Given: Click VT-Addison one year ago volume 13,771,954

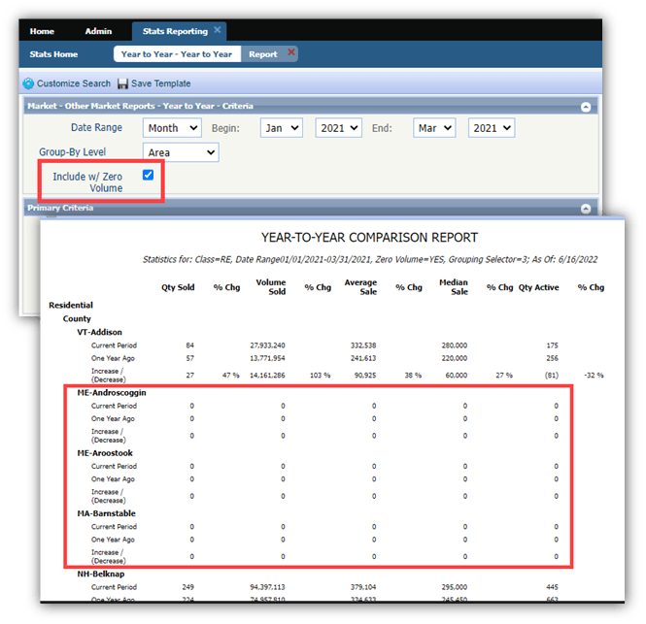Looking at the screenshot, I should click(x=267, y=358).
